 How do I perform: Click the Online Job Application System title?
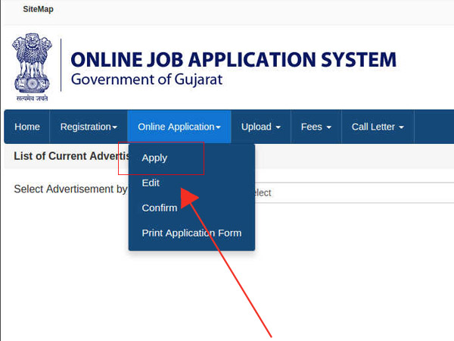click(233, 60)
